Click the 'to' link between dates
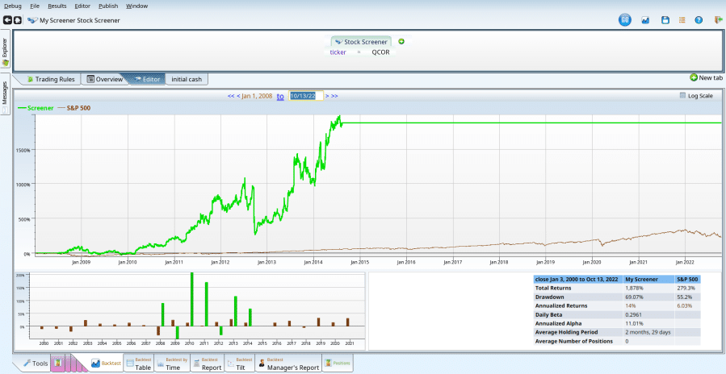The height and width of the screenshot is (374, 726). pos(280,96)
